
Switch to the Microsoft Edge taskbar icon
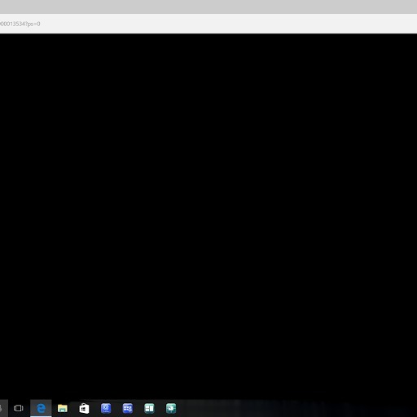point(41,408)
